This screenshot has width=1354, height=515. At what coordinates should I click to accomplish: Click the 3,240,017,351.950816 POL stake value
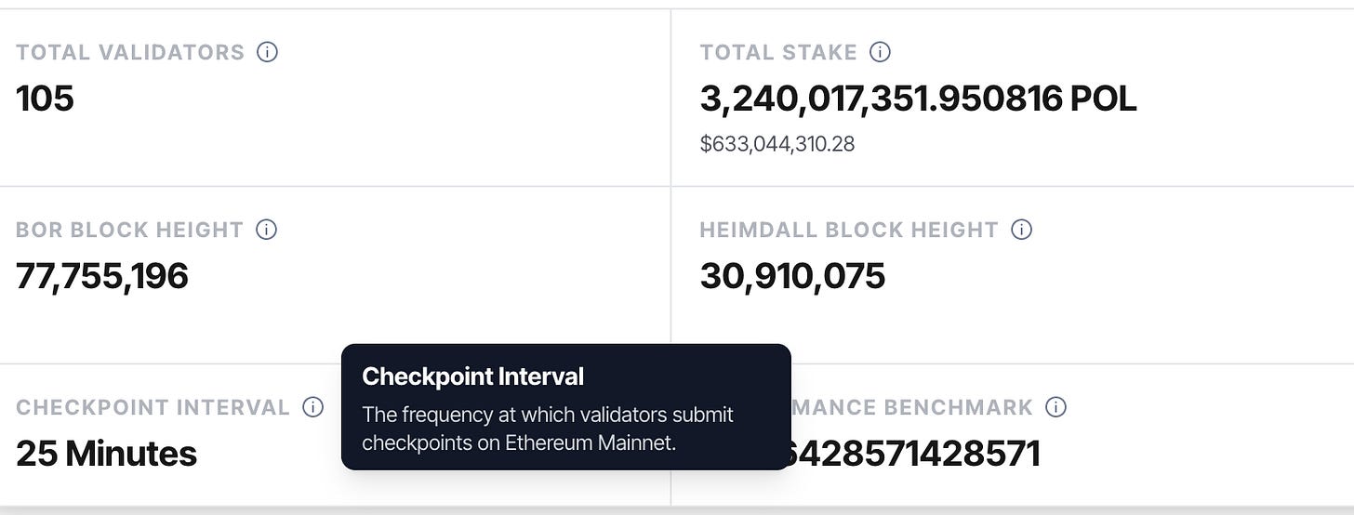click(x=918, y=99)
